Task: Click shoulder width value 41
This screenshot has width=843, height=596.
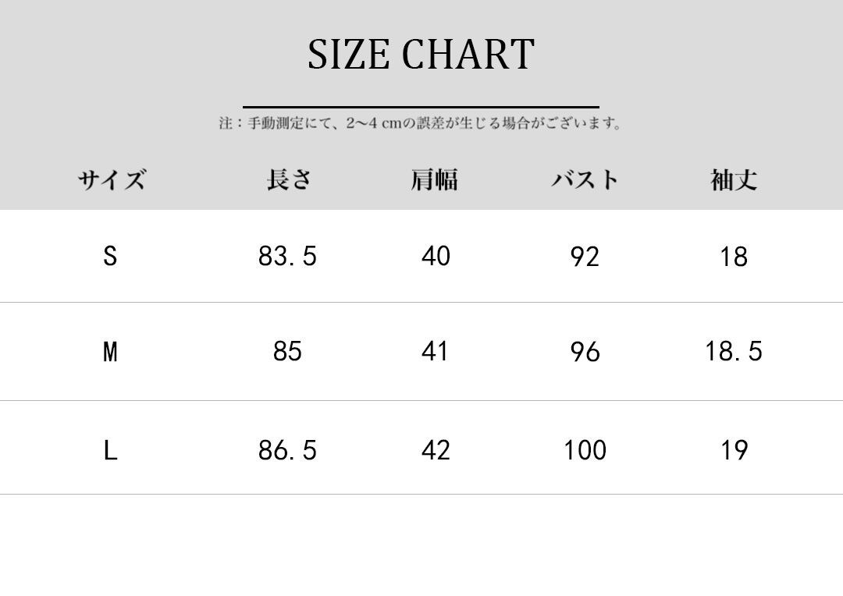Action: (435, 351)
